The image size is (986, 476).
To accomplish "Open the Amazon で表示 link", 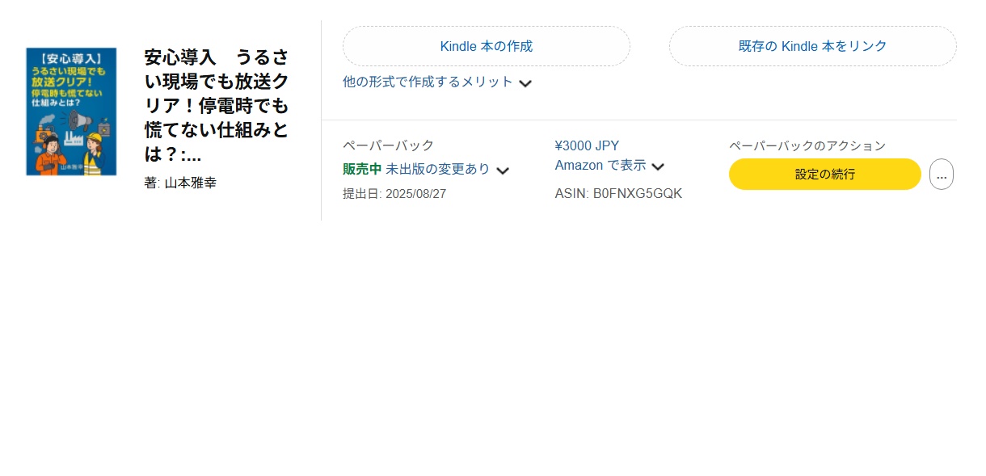I will pos(600,165).
